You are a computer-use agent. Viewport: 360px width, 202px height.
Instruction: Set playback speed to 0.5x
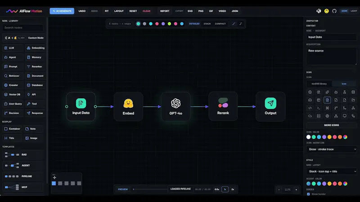point(217,189)
